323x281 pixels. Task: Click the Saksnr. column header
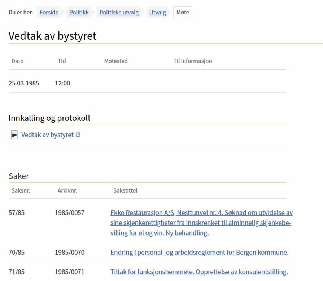(x=21, y=190)
